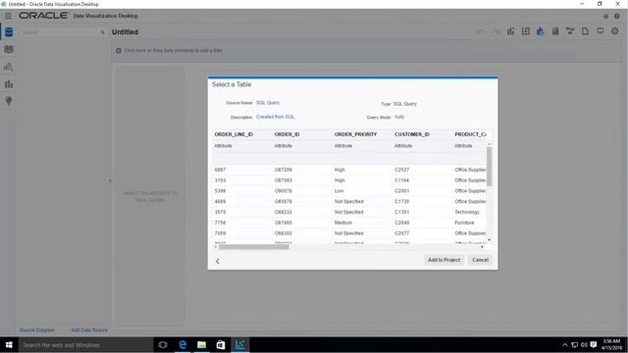Click the CUSTOMER_ID column header
Screen dimensions: 628x353
click(x=412, y=134)
